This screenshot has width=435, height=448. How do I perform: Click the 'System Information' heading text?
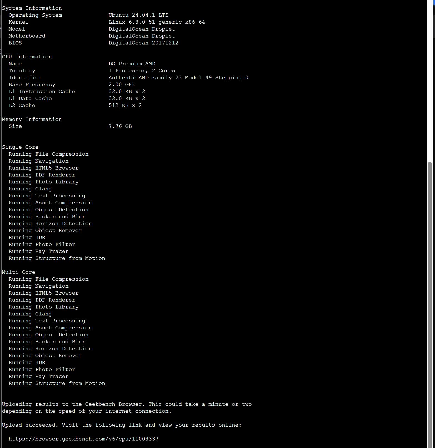[32, 8]
